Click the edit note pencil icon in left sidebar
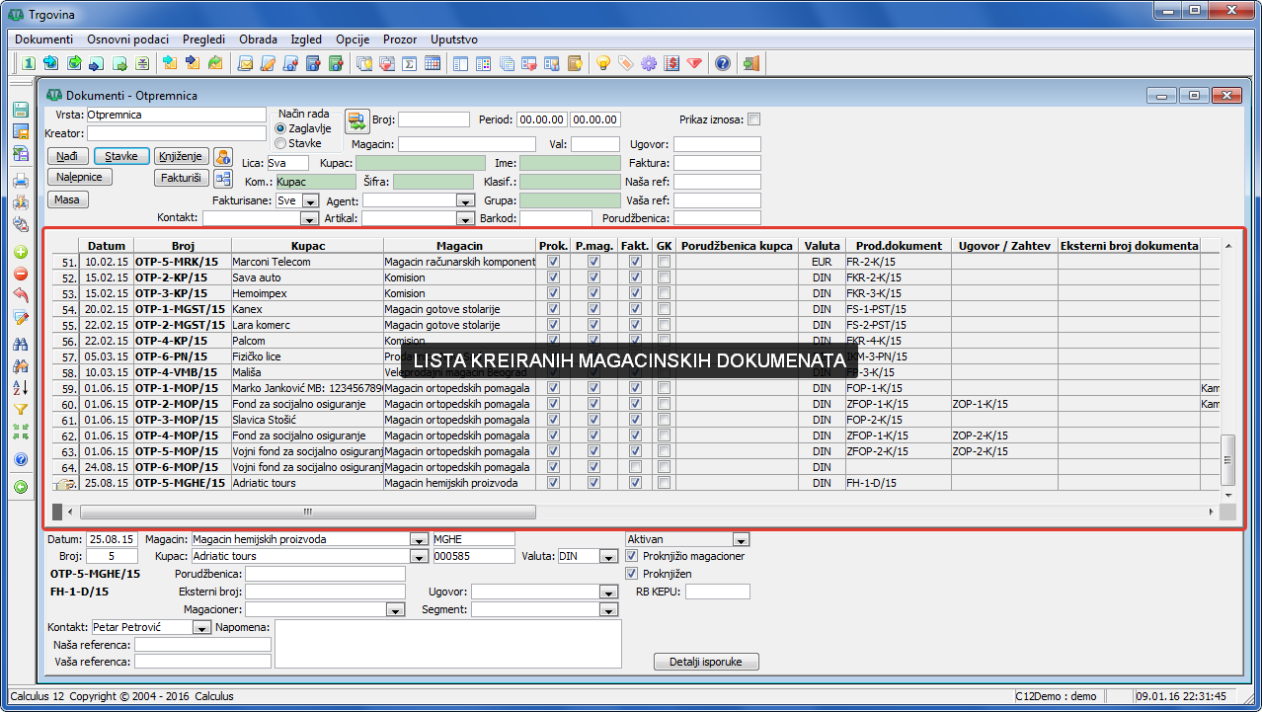The image size is (1262, 712). 20,317
